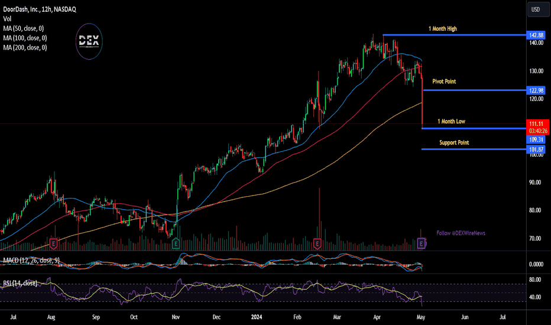
Task: Click 140.00 on the price axis
Action: 536,43
